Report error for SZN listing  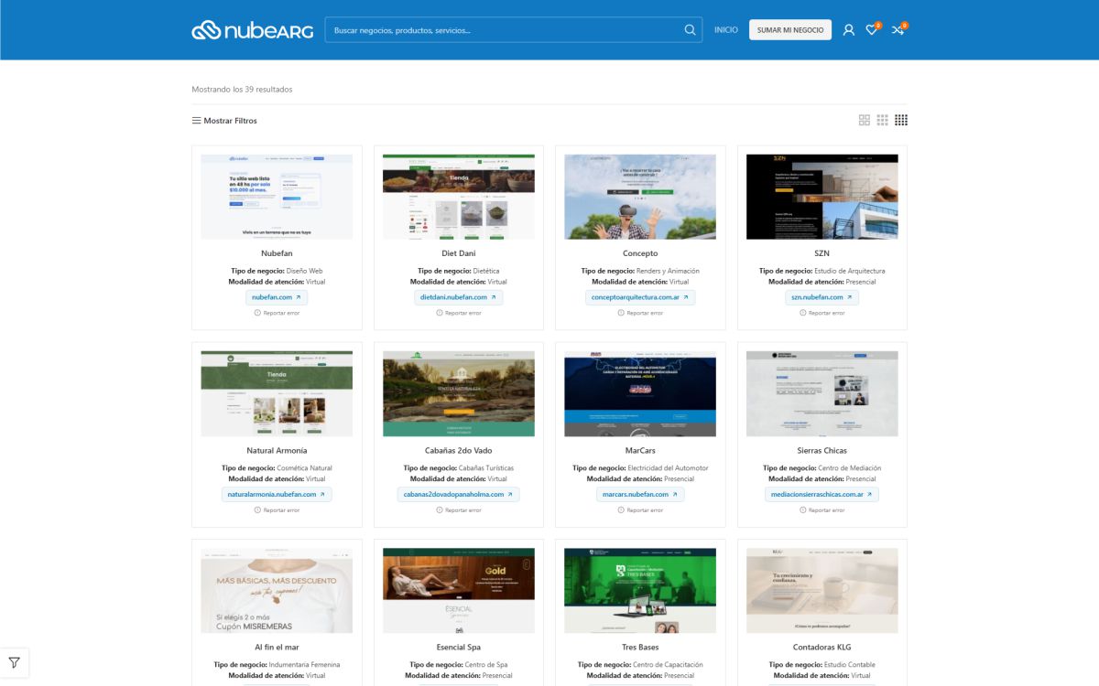pyautogui.click(x=822, y=313)
